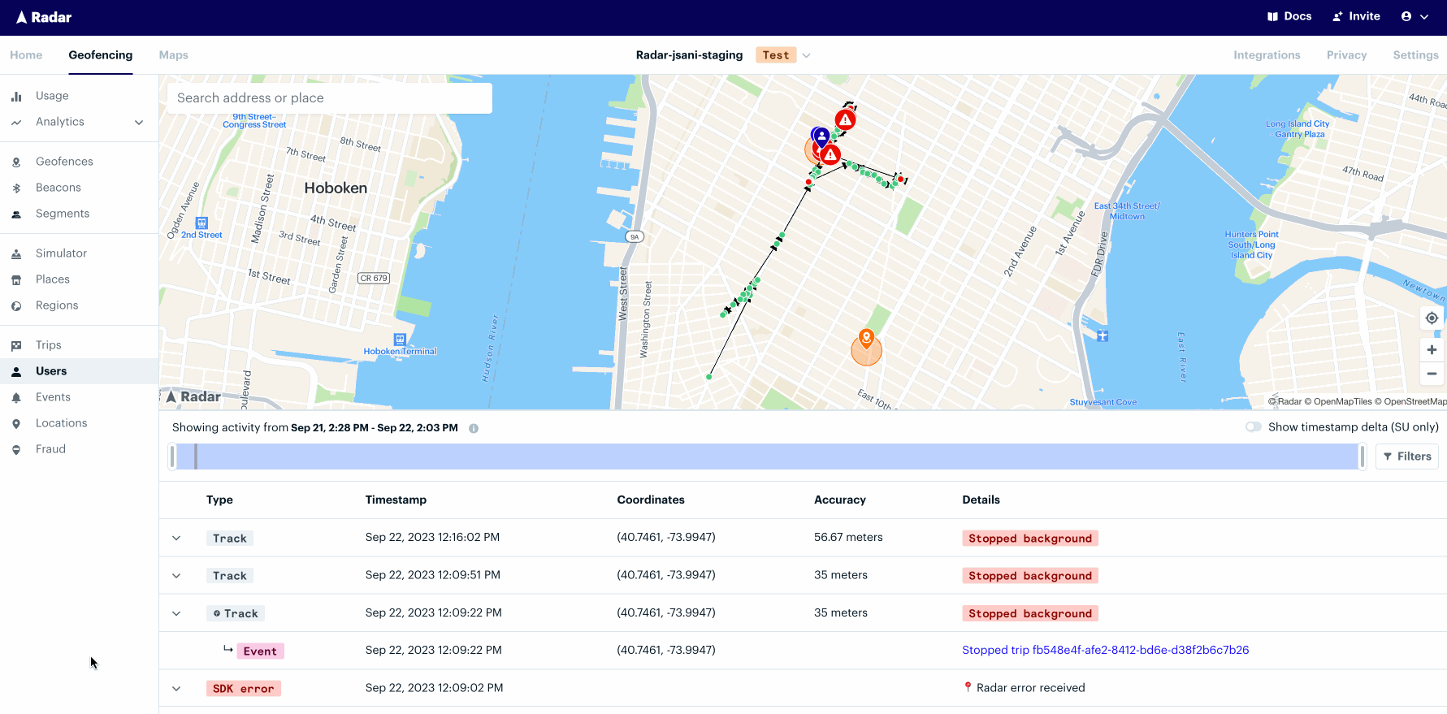Click the Search address or place field
The height and width of the screenshot is (714, 1447).
click(x=329, y=98)
